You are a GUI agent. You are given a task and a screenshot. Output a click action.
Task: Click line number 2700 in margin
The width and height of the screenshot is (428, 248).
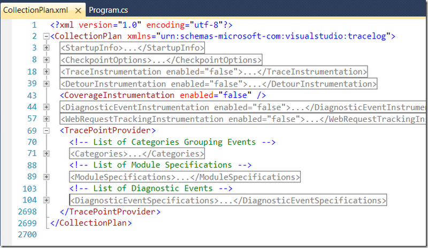pos(27,235)
